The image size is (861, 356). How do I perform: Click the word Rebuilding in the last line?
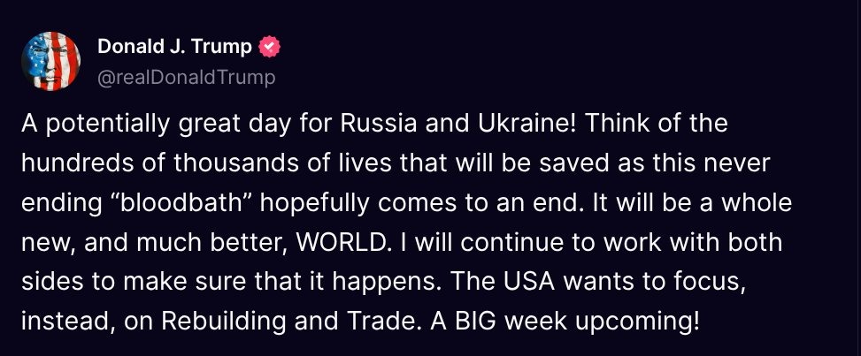[224, 322]
